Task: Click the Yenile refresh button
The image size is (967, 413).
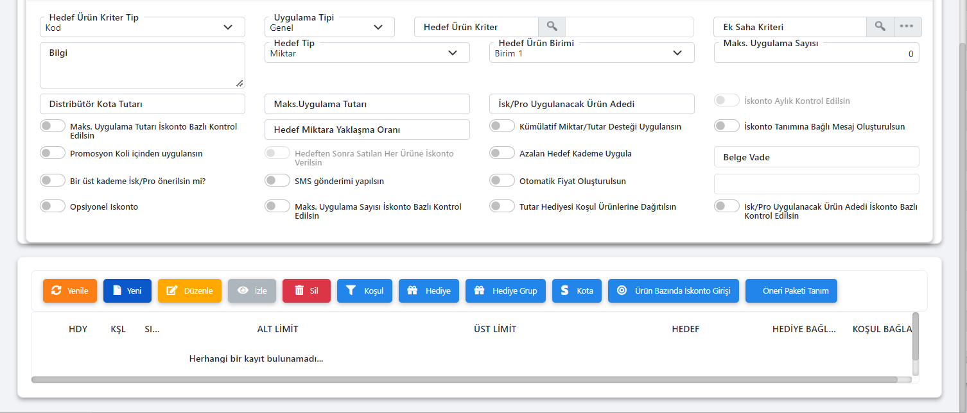Action: 70,291
